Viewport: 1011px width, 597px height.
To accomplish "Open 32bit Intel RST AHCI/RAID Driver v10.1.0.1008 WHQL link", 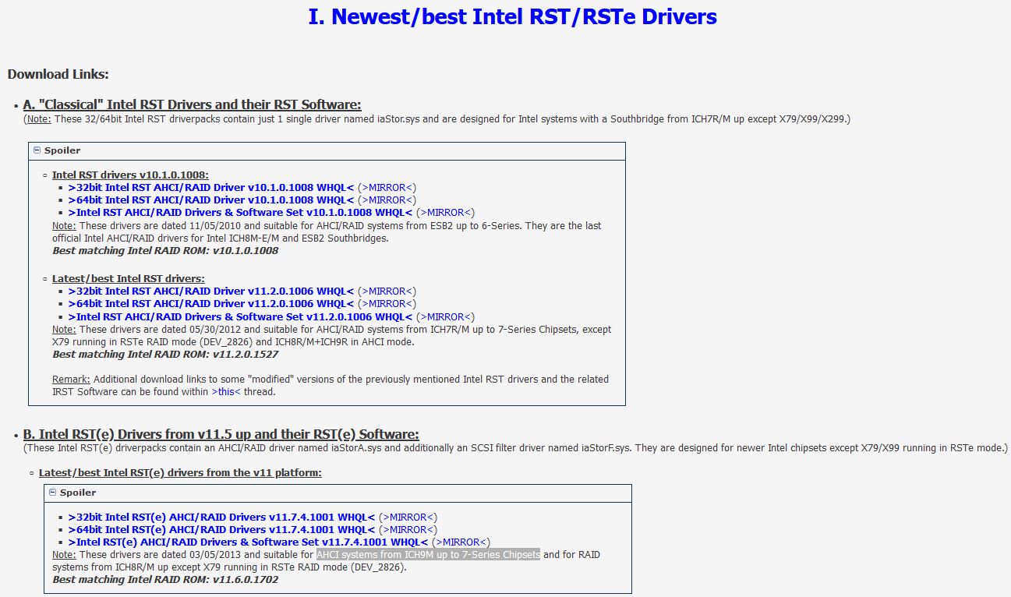I will tap(211, 188).
